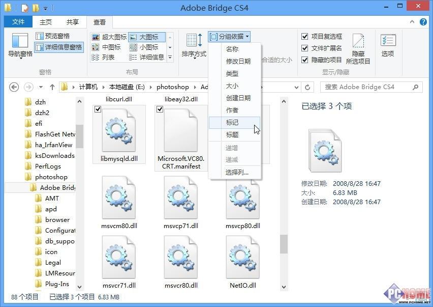Open the 分组依据 dropdown
Screen dimensions: 433x307
[x=229, y=37]
